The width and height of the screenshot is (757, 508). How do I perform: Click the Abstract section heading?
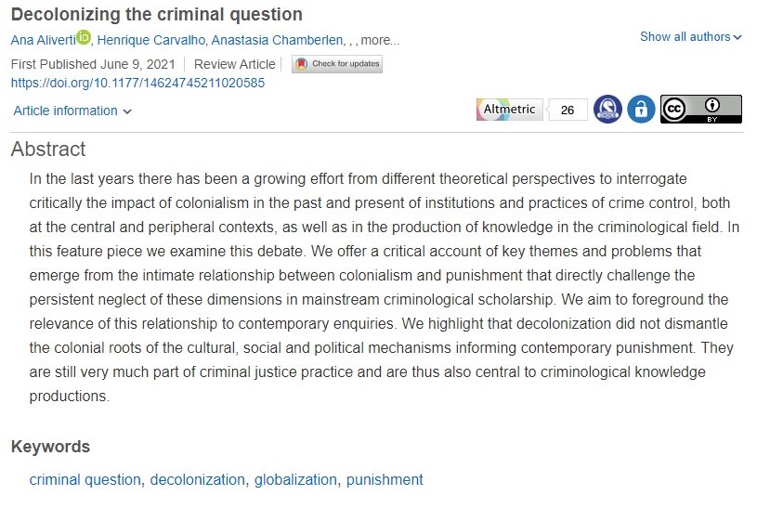48,150
